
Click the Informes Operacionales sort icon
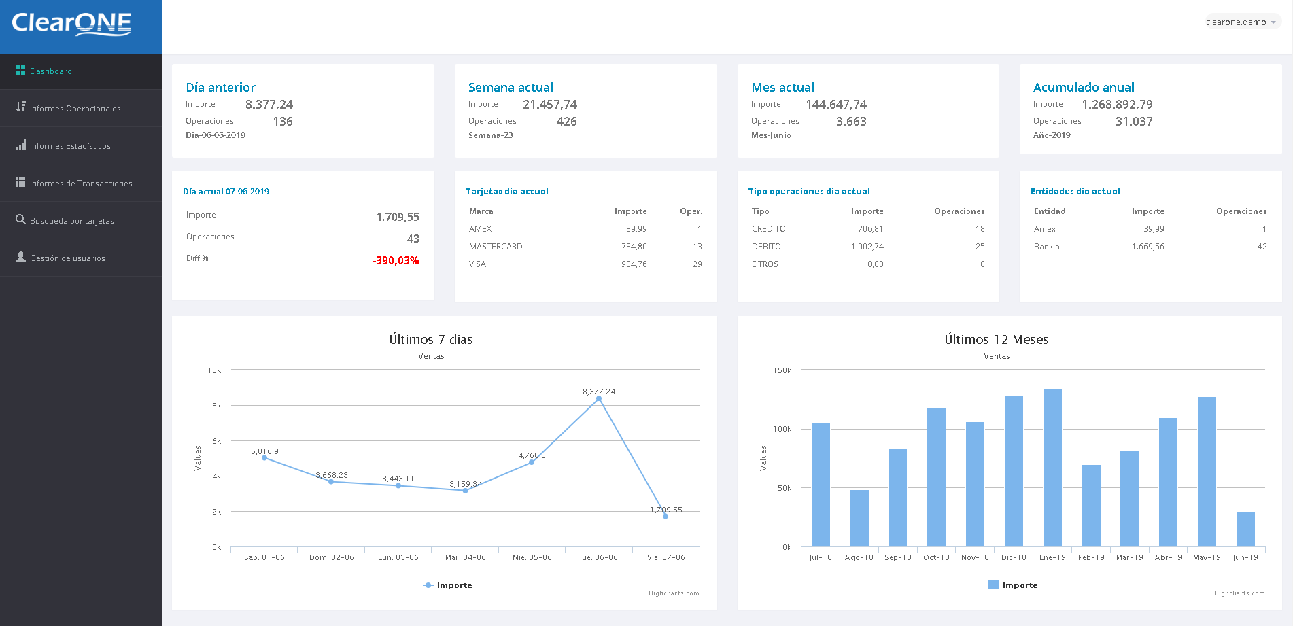point(20,107)
